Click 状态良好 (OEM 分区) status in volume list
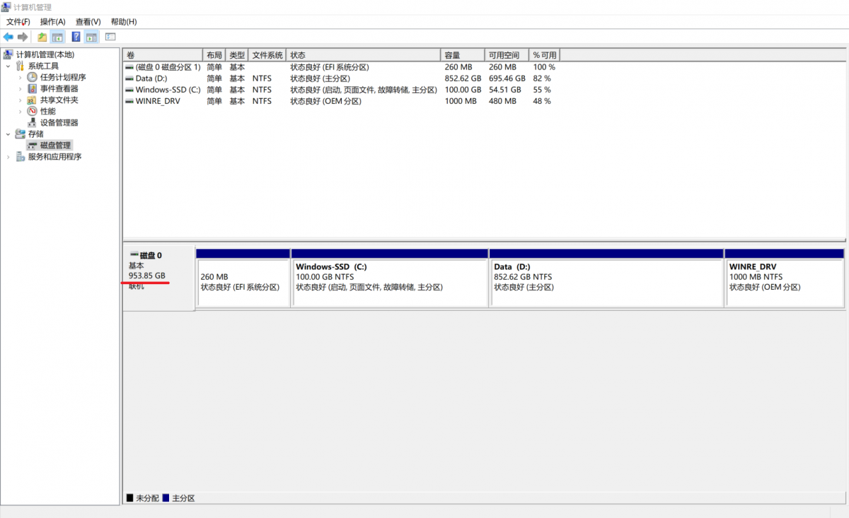Image resolution: width=849 pixels, height=518 pixels. click(326, 101)
